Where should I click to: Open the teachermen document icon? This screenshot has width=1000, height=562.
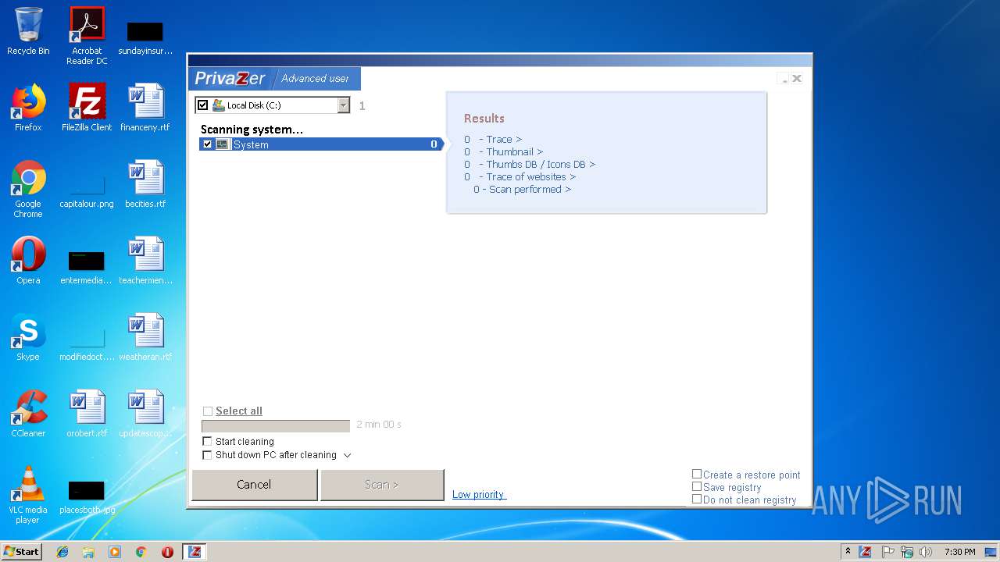point(145,261)
